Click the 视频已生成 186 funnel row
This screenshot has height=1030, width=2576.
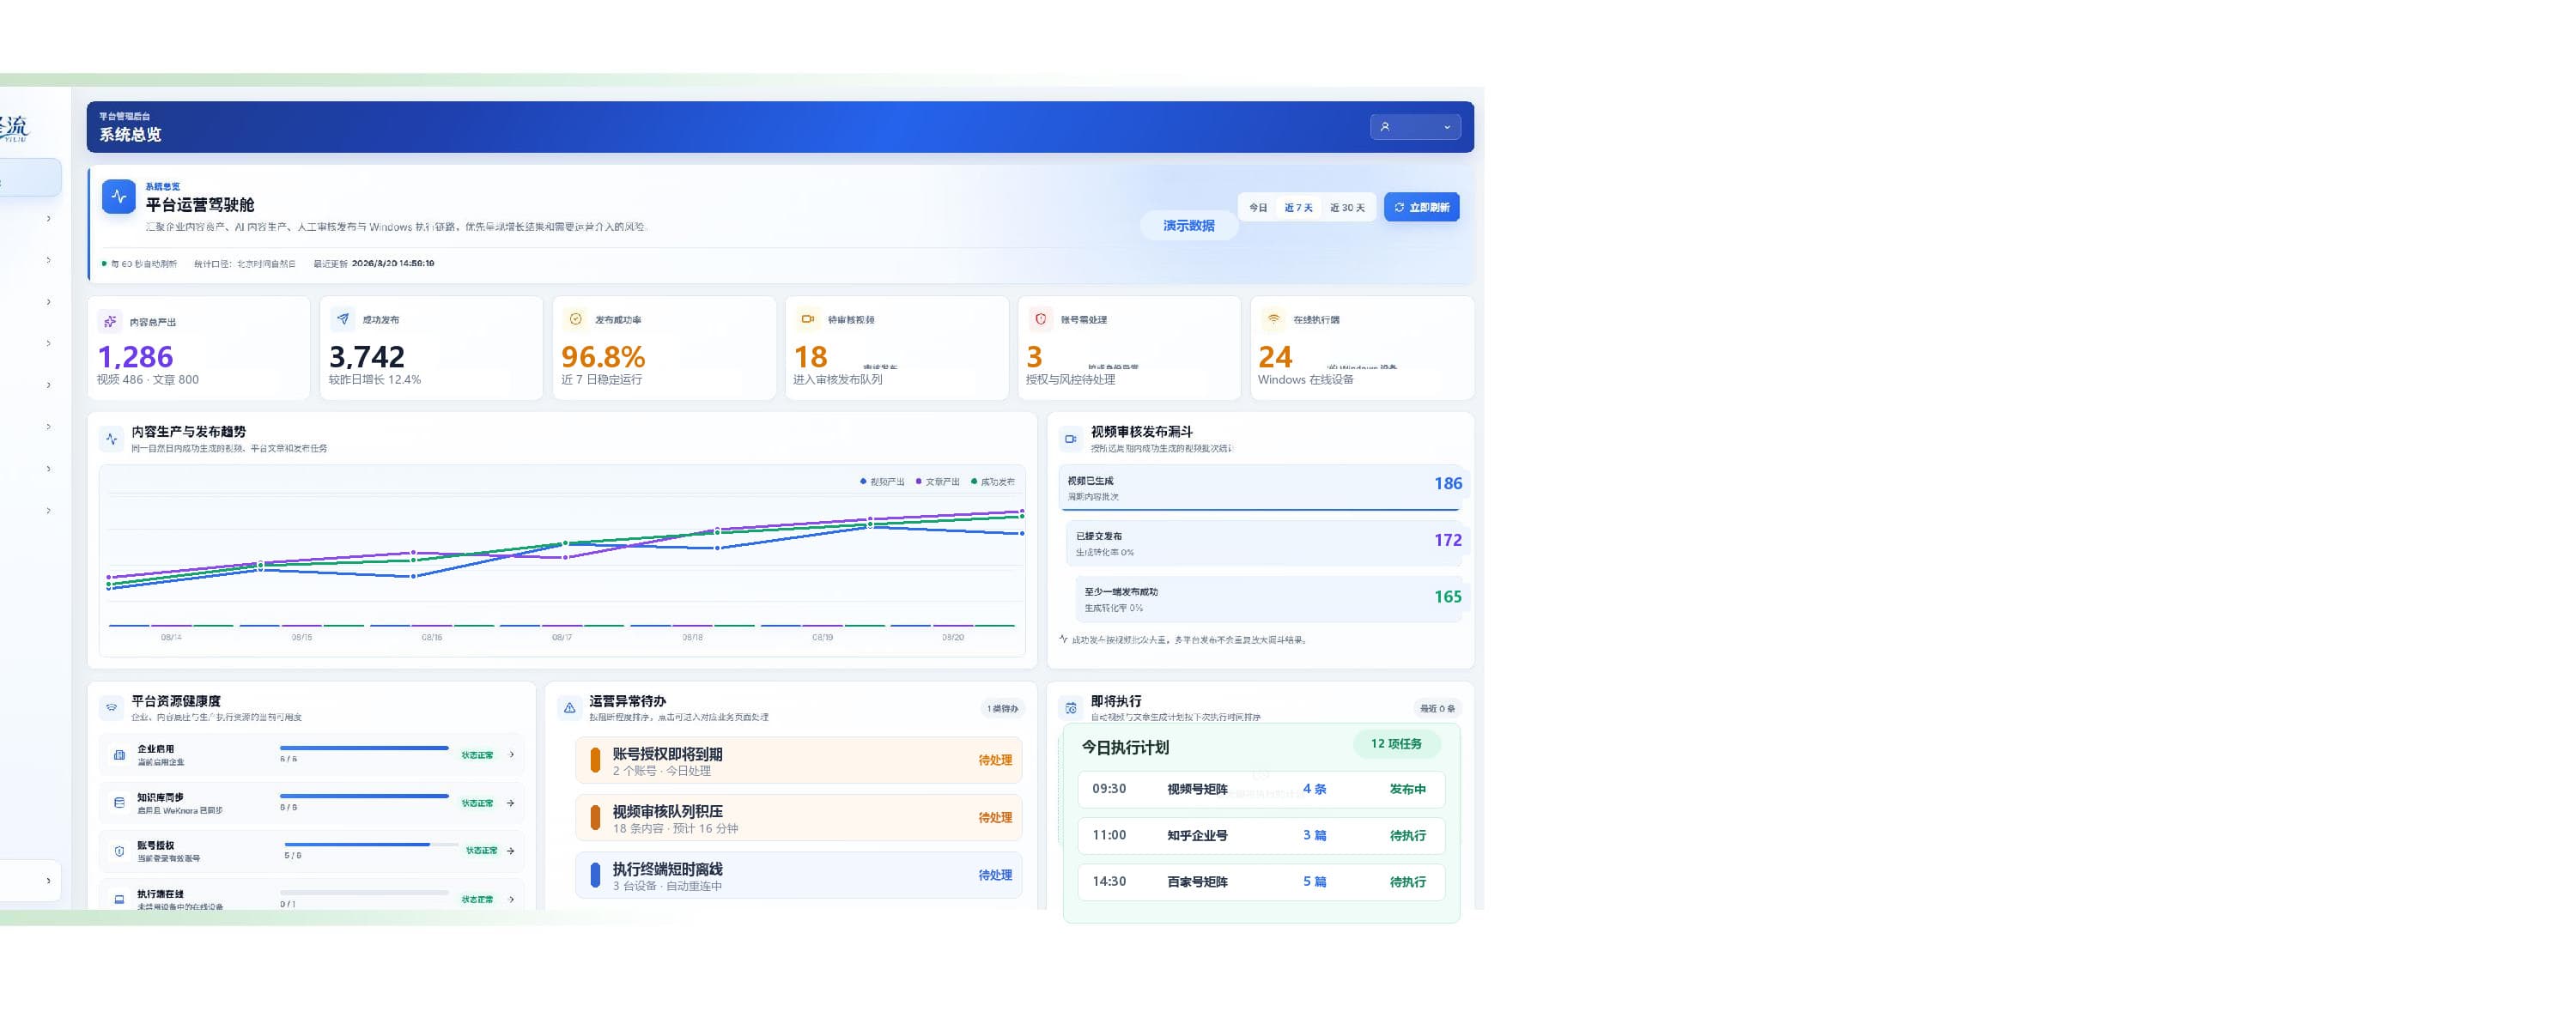[1261, 488]
